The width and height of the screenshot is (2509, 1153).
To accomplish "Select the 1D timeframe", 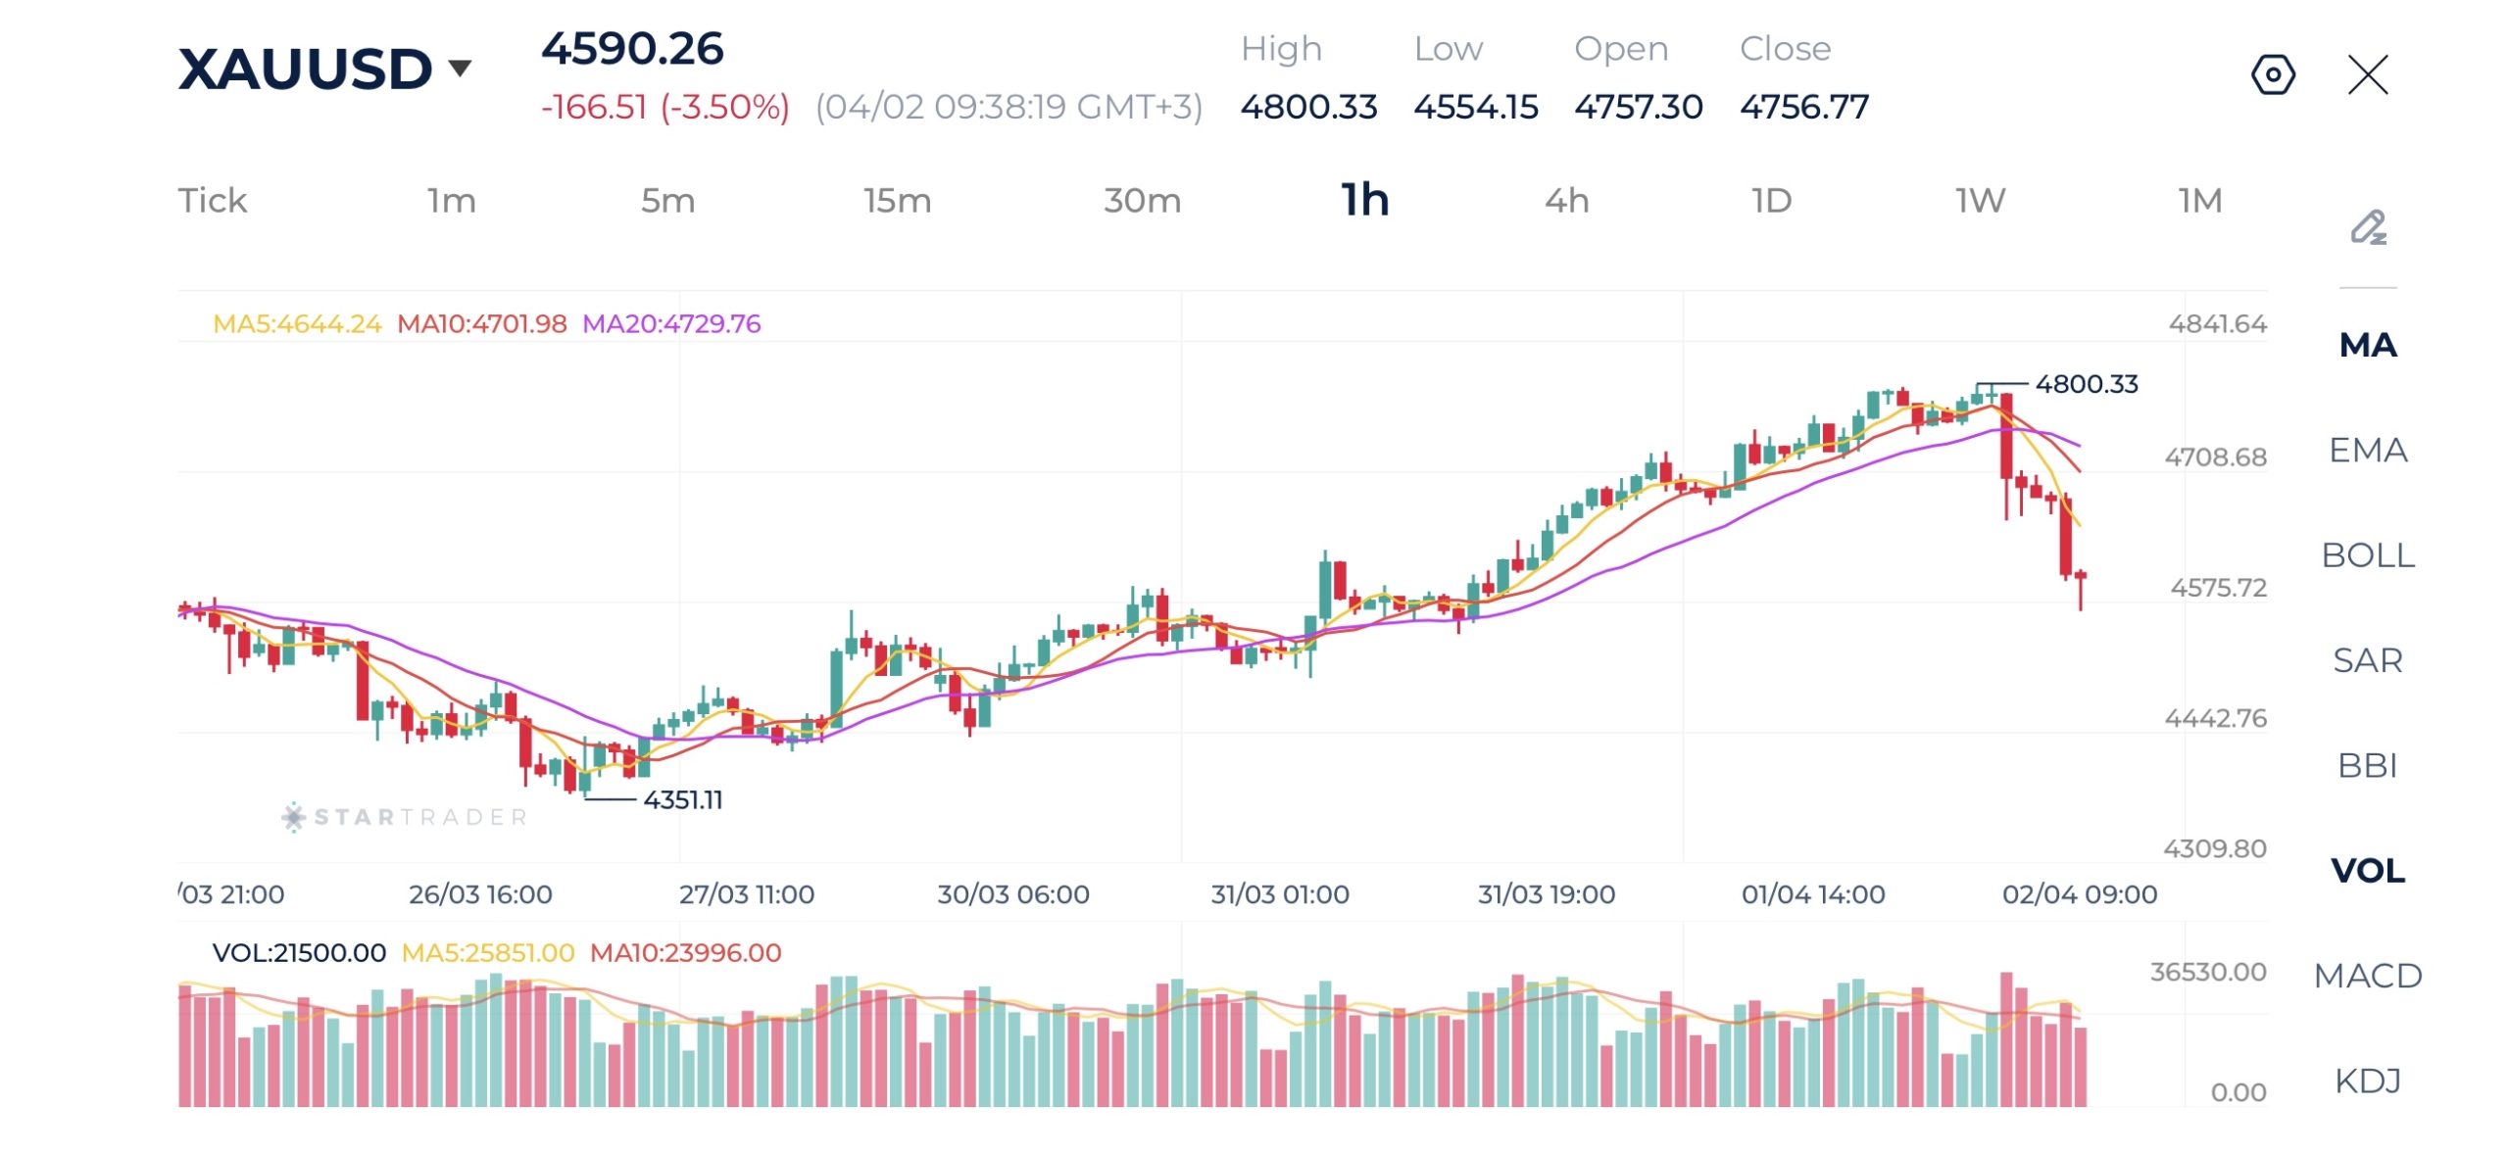I will coord(1771,201).
